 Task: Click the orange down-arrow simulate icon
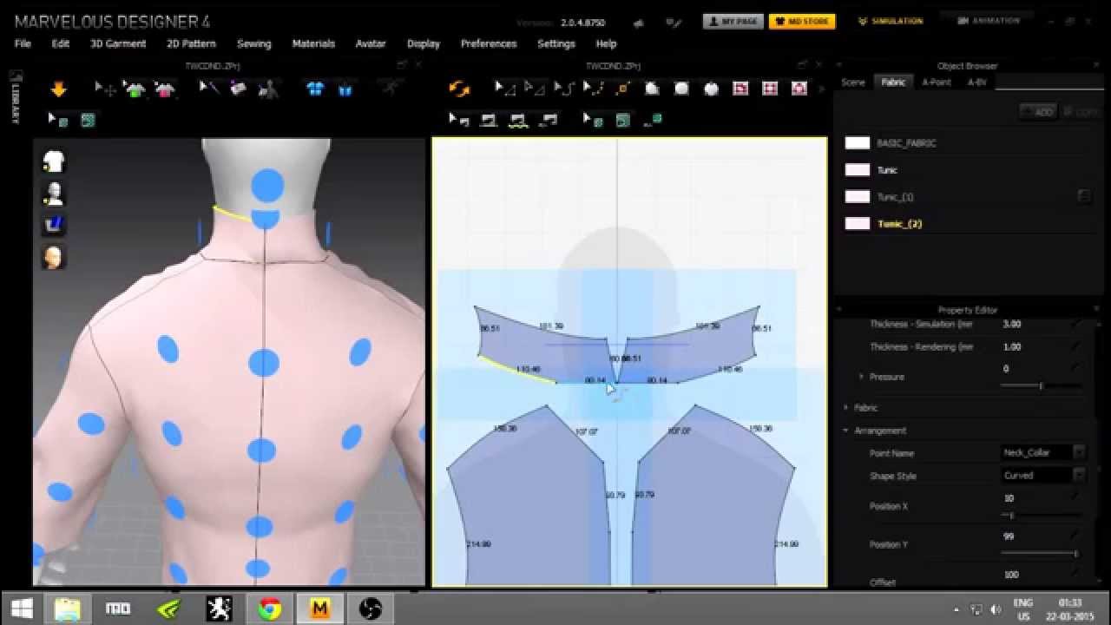click(58, 89)
